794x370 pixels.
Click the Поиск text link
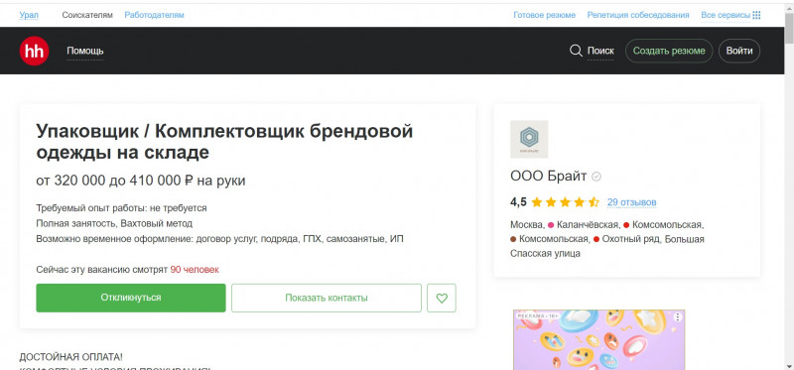coord(600,51)
